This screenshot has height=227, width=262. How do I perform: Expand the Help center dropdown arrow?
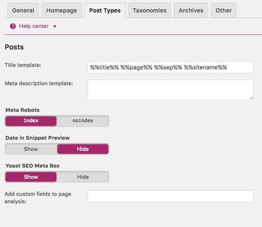point(55,27)
